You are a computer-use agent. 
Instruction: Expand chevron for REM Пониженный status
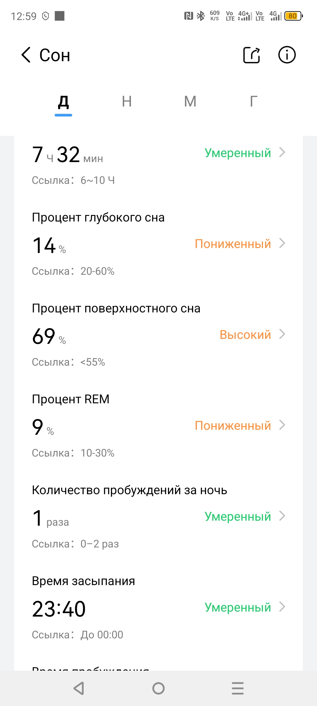click(282, 425)
